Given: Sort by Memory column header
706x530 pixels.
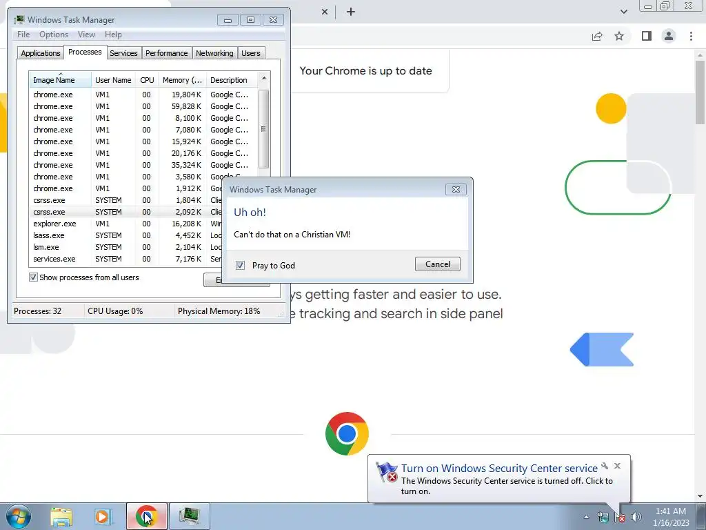Looking at the screenshot, I should coord(182,80).
